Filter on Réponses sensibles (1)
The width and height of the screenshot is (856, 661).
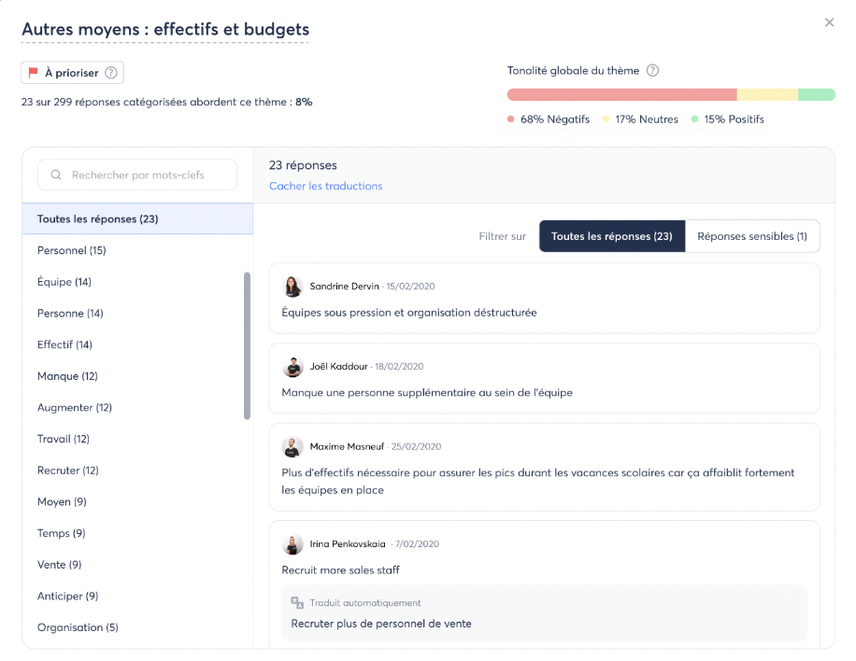point(751,236)
